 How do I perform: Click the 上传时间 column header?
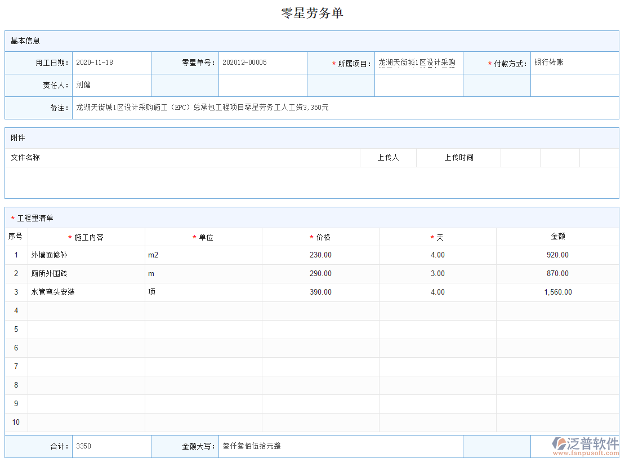458,158
